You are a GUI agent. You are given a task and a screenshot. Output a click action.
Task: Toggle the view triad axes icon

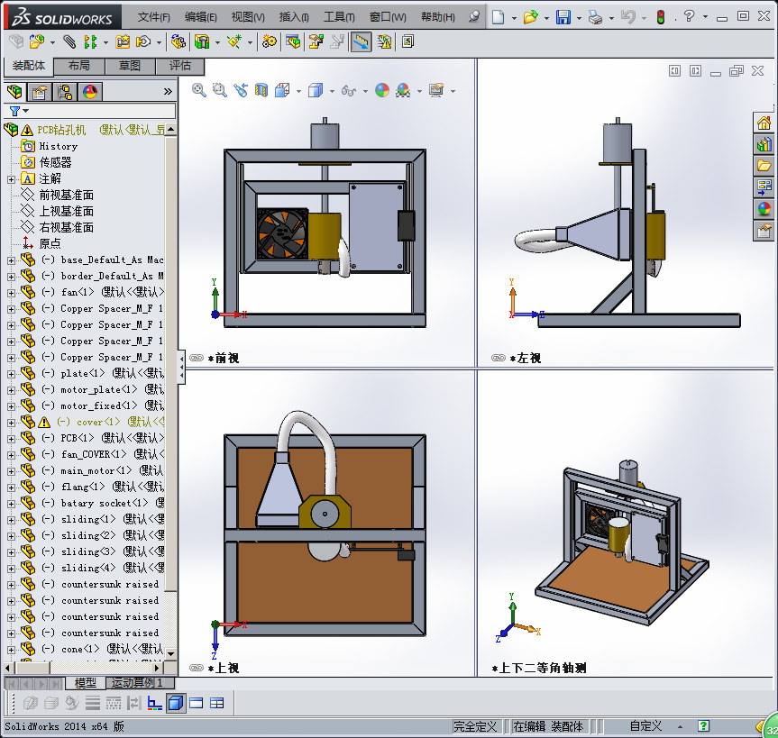coord(155,703)
